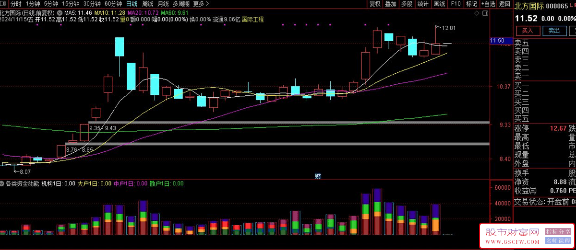Click the MA20: 10.72 label
Viewport: 576px width, 250px height.
(144, 13)
